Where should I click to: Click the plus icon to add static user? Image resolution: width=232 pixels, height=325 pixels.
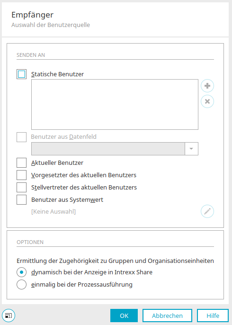(x=207, y=86)
